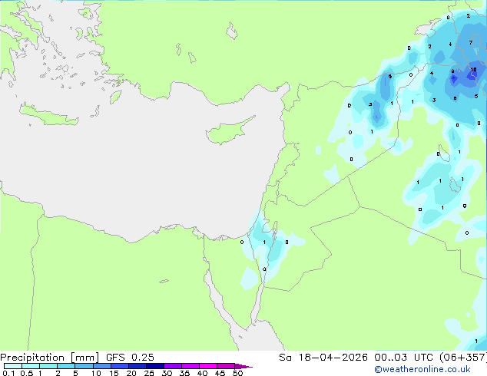Viewport: 487px width, 376px height.
Task: Click the legend label '0.1'
Action: [8, 373]
